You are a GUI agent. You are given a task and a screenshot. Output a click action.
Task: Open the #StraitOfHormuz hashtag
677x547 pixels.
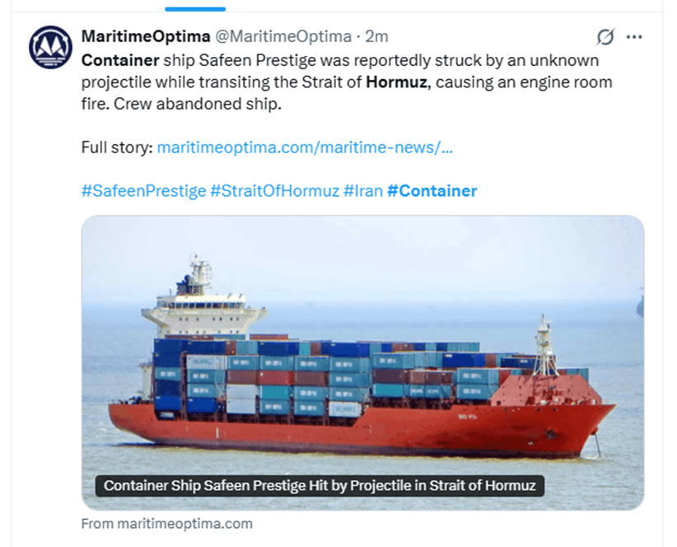(274, 191)
